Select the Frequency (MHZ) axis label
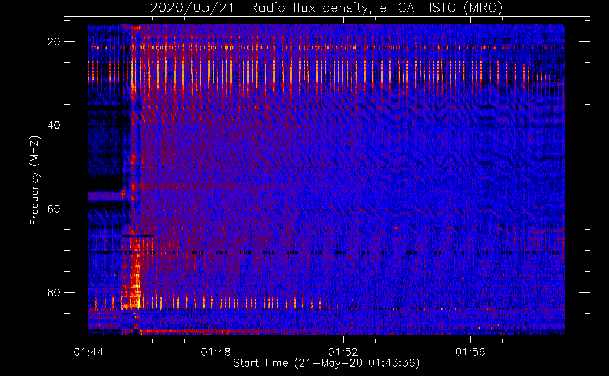 coord(35,180)
